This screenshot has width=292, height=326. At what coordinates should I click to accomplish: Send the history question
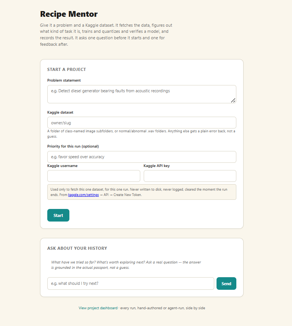226,283
